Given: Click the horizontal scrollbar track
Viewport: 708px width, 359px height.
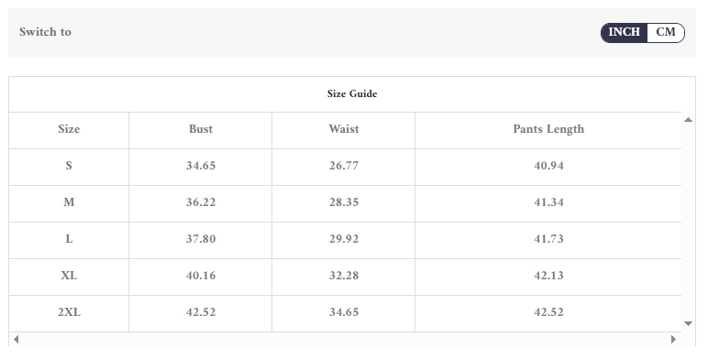Looking at the screenshot, I should (x=345, y=339).
